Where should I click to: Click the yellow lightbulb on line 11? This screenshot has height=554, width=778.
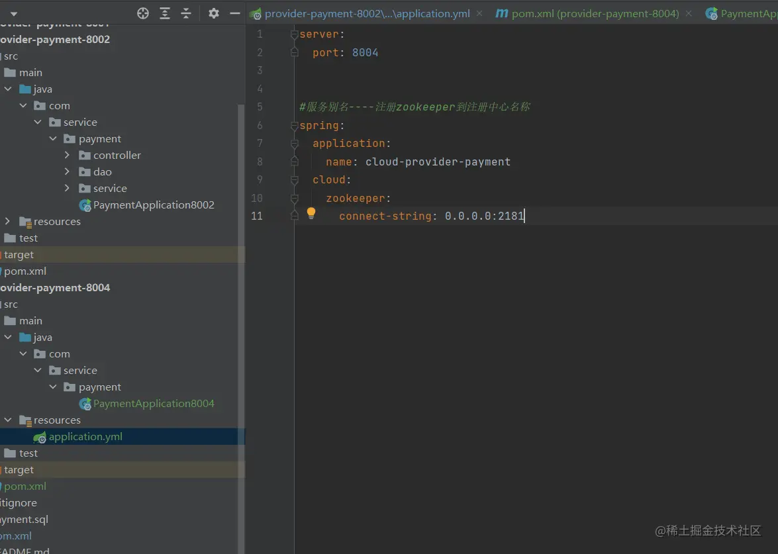click(x=311, y=213)
